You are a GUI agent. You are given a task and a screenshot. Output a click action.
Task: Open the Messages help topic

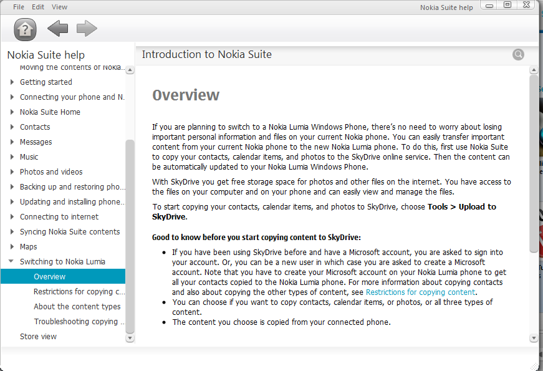36,142
